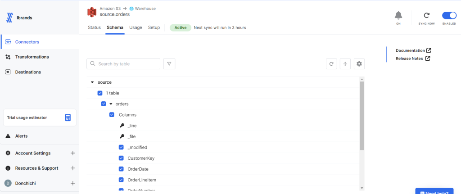Uncheck the _modified column checkbox
Screen dimensions: 461x194
(x=121, y=147)
